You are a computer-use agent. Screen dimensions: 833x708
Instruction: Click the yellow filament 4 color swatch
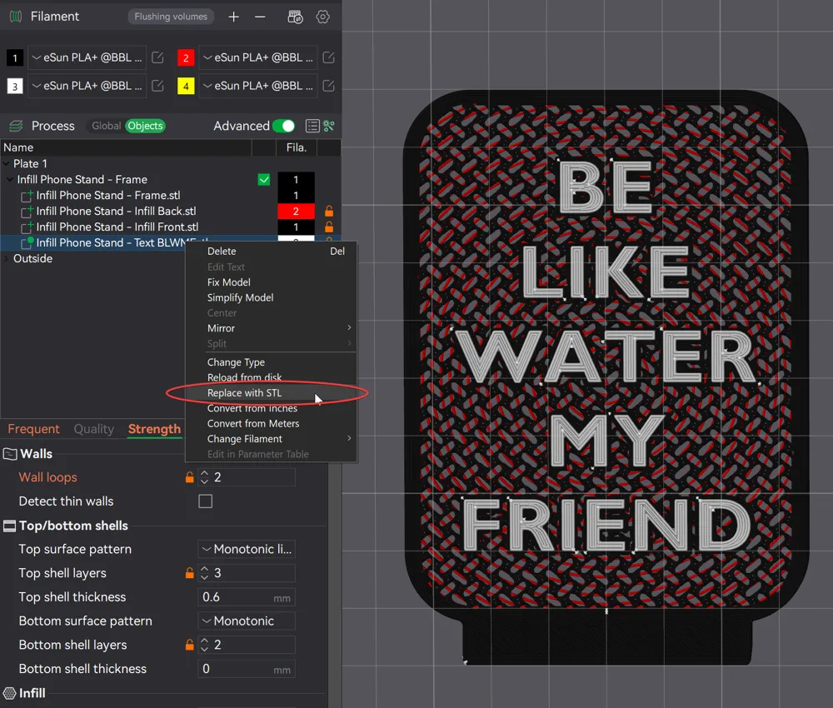(x=186, y=86)
